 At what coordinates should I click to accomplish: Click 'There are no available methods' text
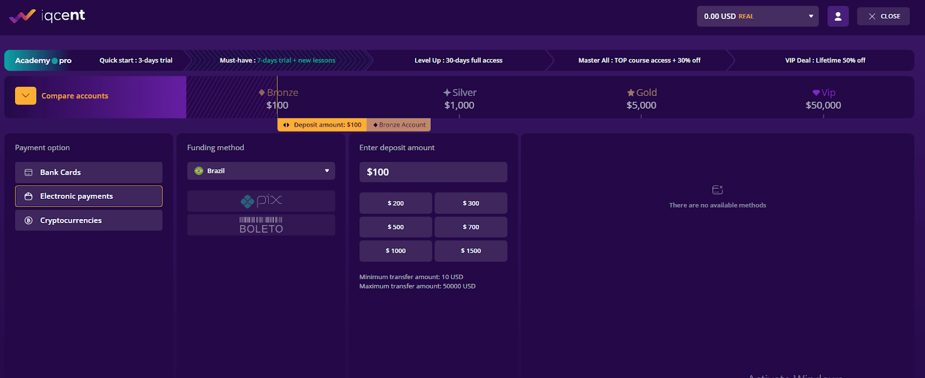[717, 205]
